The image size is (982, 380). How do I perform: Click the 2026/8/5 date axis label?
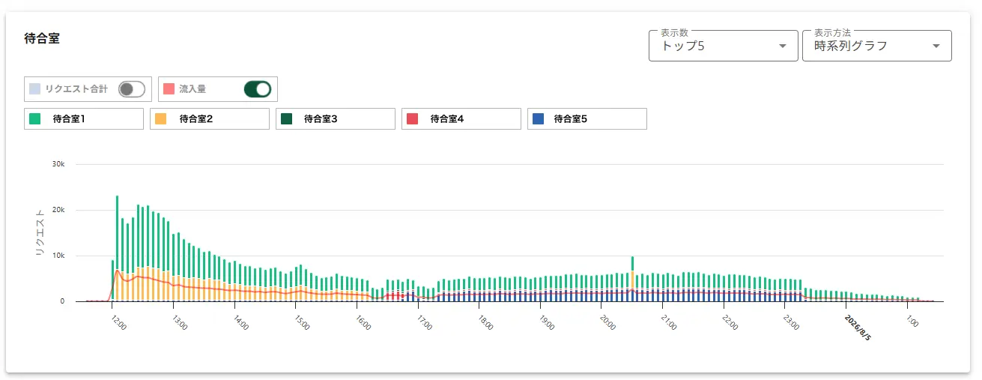pyautogui.click(x=858, y=328)
